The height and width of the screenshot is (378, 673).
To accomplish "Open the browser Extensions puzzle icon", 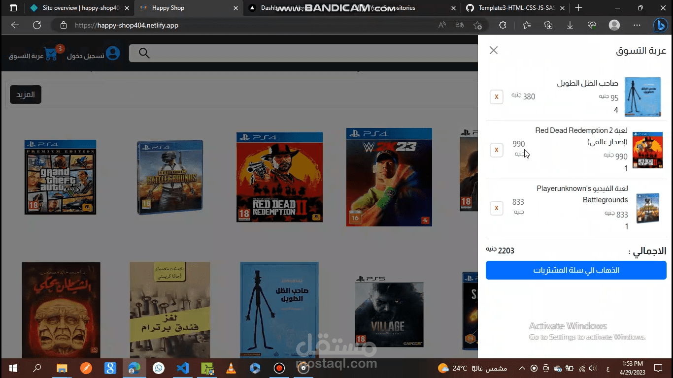I will coord(503,25).
